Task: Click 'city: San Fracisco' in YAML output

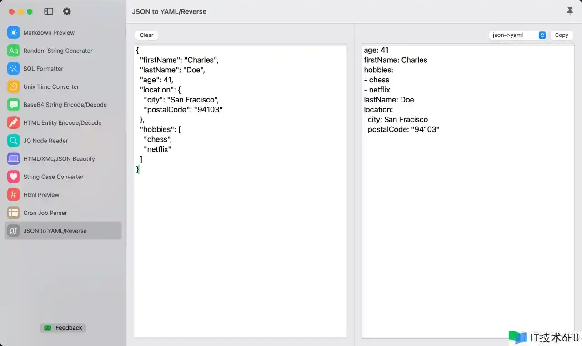Action: click(398, 119)
